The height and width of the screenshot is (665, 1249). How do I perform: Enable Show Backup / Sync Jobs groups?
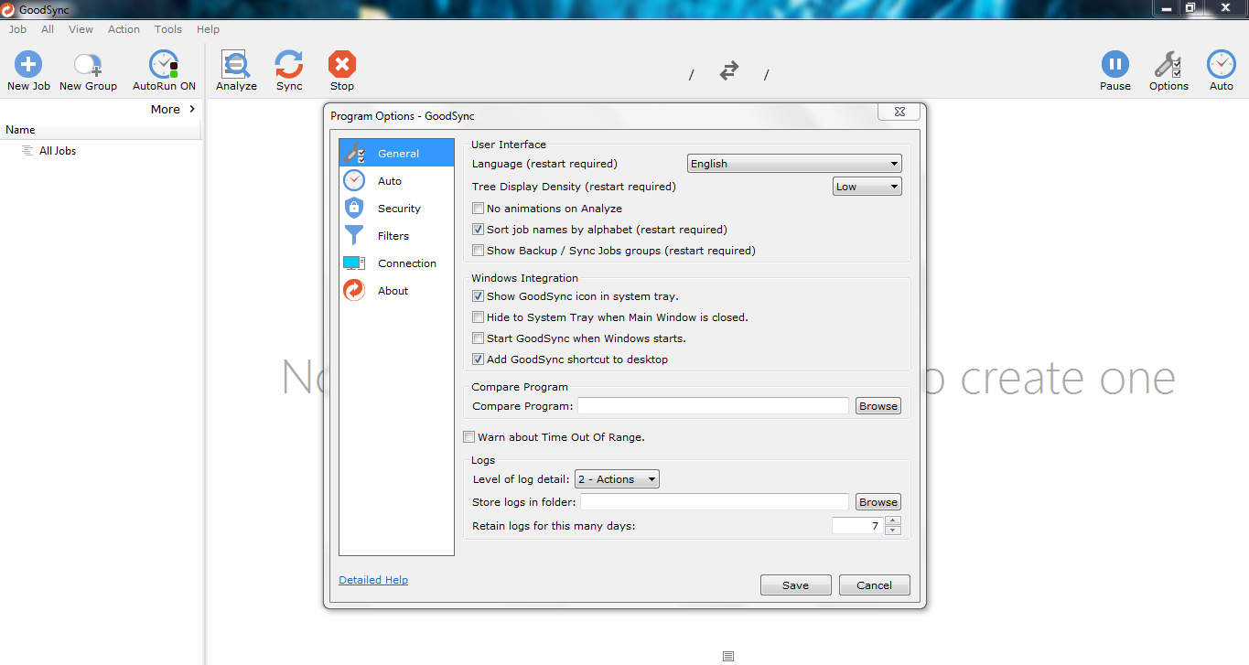pos(478,251)
